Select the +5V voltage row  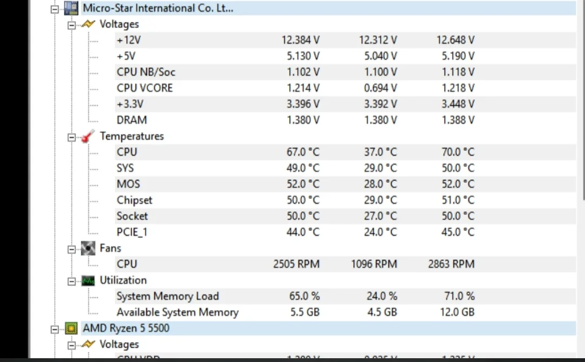(x=345, y=56)
